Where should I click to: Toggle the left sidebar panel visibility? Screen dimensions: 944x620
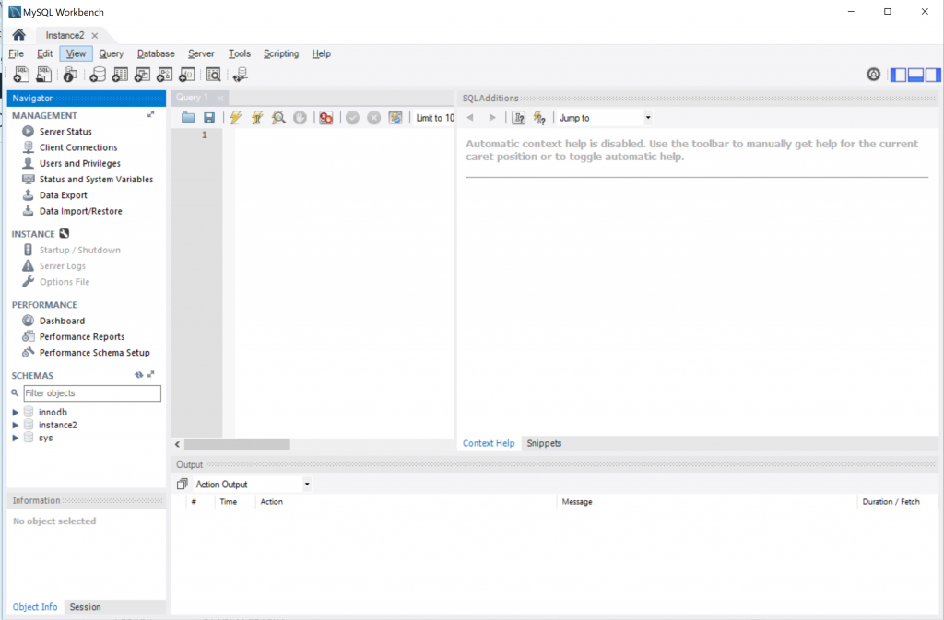pos(898,75)
